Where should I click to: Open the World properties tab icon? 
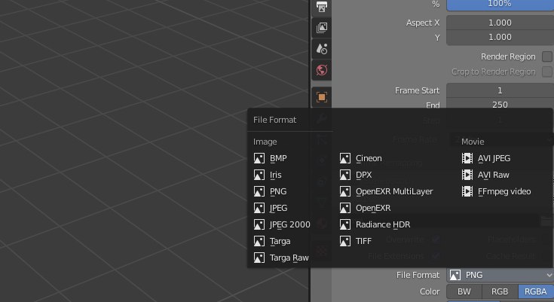point(322,70)
